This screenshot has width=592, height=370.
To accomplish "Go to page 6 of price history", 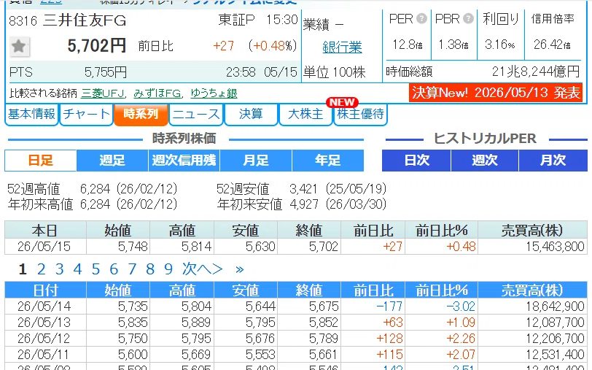I will tap(114, 269).
